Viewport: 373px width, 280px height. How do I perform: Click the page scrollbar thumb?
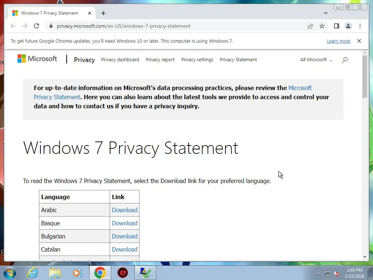point(365,76)
